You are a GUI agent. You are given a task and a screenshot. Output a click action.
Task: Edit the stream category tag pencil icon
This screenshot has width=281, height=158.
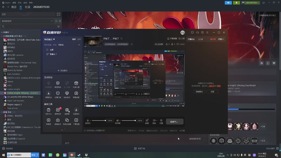click(132, 44)
